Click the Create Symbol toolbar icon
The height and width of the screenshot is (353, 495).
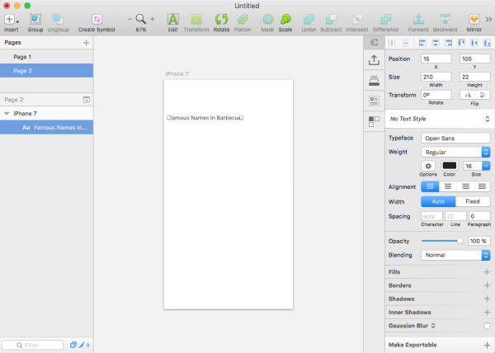97,19
